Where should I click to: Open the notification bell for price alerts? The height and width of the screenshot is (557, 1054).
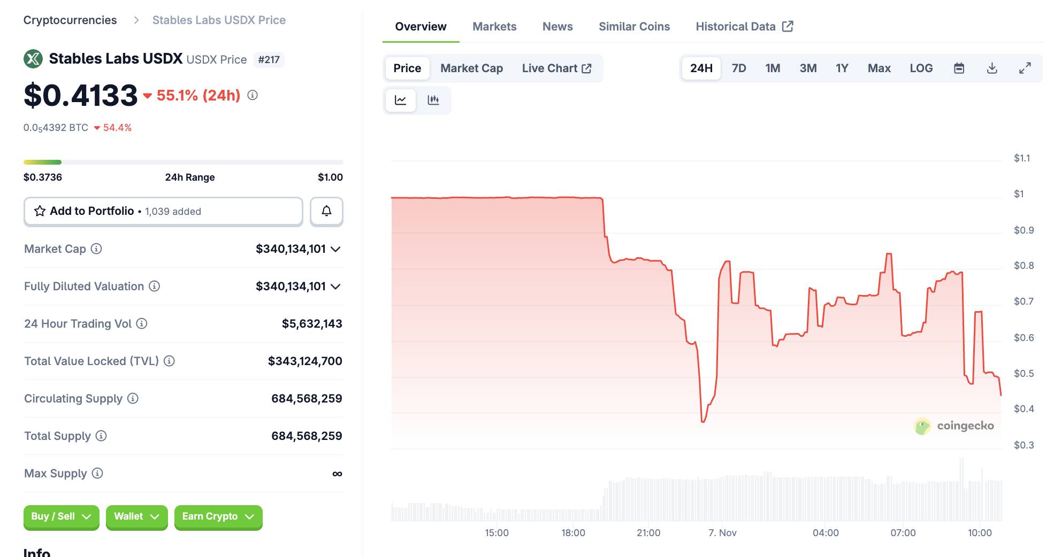coord(326,211)
